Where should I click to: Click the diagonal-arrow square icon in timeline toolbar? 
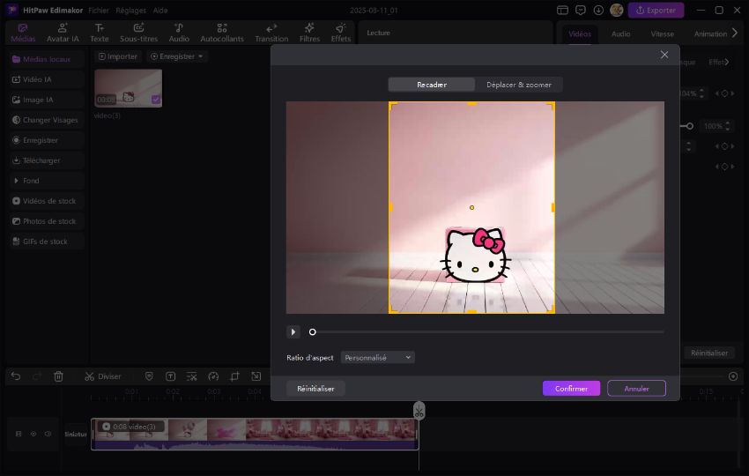pos(256,376)
